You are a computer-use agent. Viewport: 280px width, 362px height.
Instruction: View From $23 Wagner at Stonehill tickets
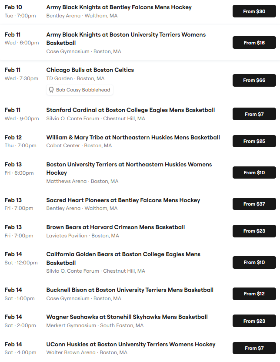click(254, 321)
